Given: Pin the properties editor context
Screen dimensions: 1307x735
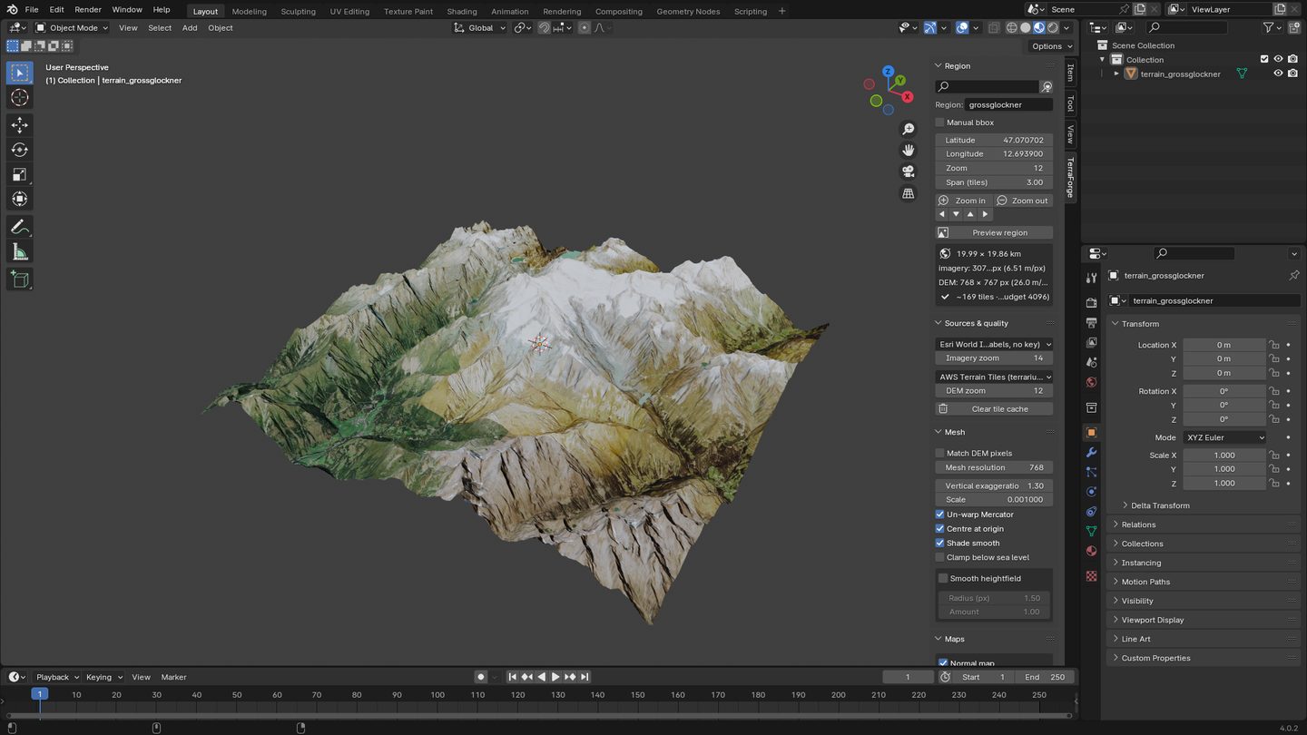Looking at the screenshot, I should tap(1294, 275).
